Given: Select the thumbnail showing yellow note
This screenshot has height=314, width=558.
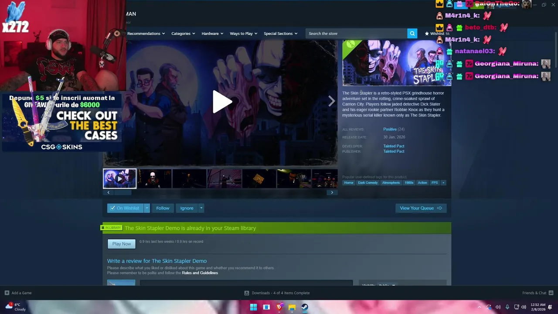Looking at the screenshot, I should pyautogui.click(x=259, y=178).
